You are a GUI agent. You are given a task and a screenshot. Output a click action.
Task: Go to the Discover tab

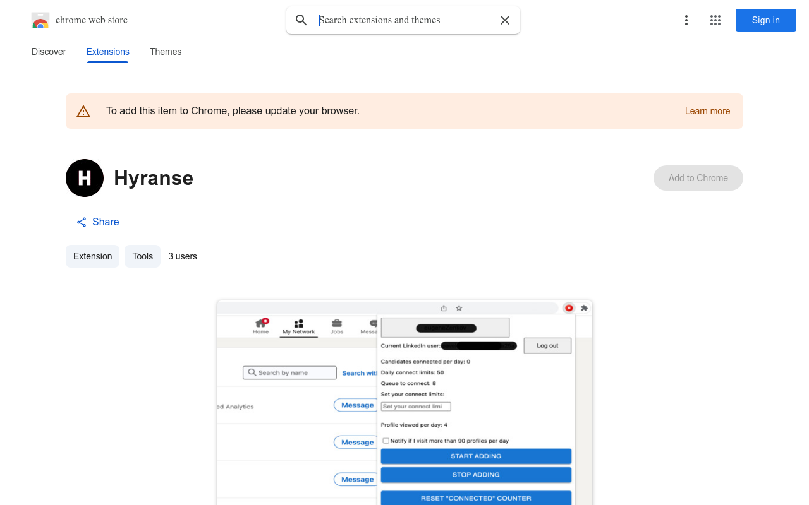click(x=49, y=52)
